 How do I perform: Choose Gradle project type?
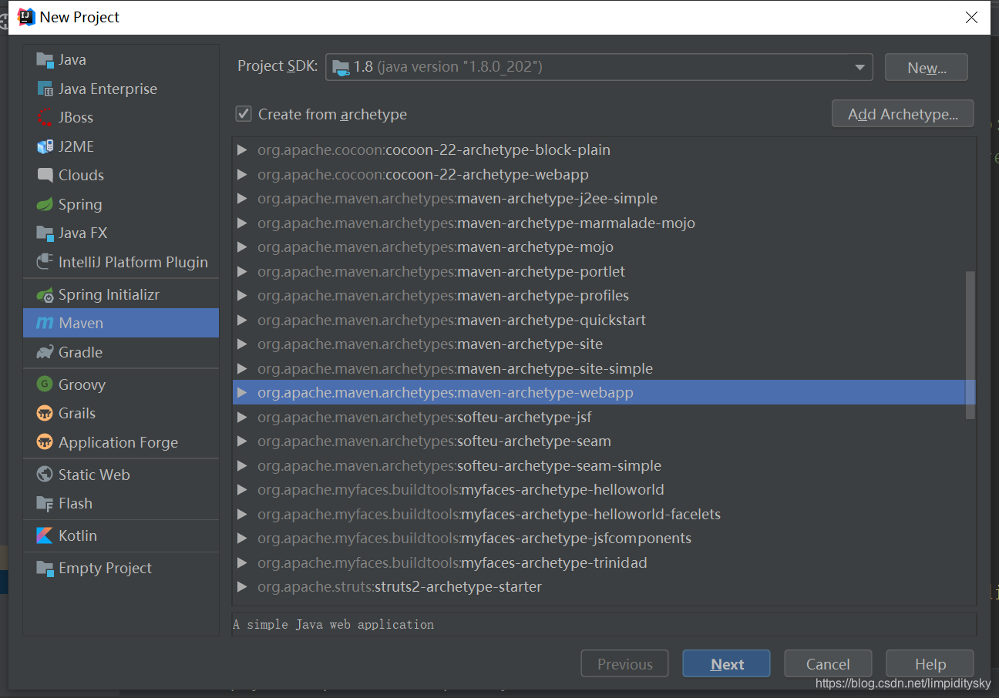[121, 352]
